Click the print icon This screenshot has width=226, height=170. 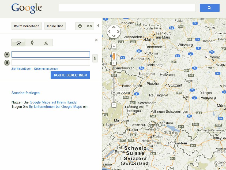(80, 26)
